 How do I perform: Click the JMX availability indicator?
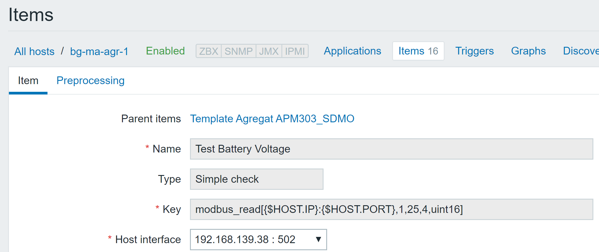269,51
